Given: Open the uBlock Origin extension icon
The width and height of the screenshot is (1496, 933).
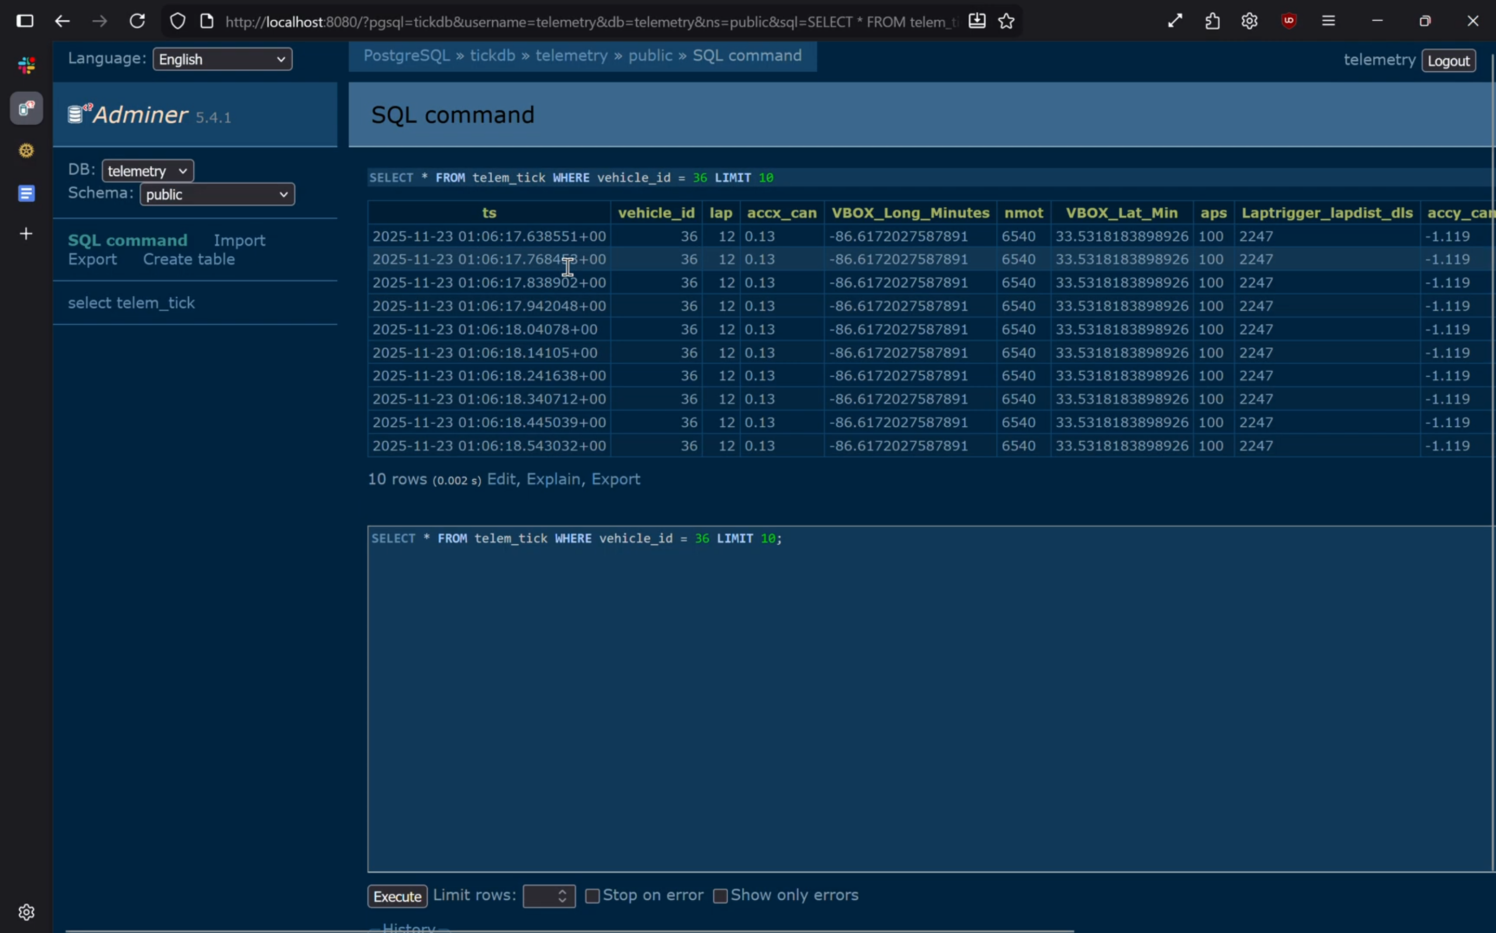Looking at the screenshot, I should tap(1288, 22).
